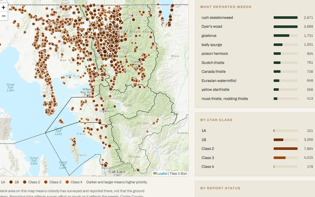This screenshot has height=197, width=315.
Task: Click the Salt Lake City map label
Action: point(117,174)
